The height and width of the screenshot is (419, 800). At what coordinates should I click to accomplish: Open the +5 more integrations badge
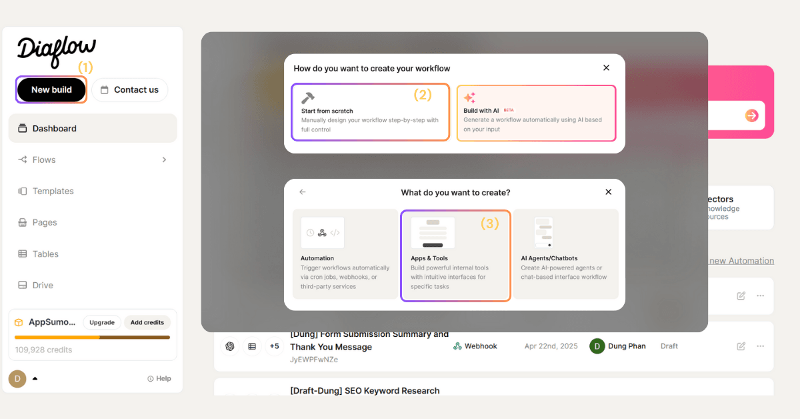274,346
